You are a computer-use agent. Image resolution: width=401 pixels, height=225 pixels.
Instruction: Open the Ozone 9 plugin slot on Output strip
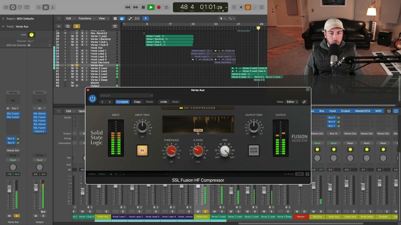[39, 131]
